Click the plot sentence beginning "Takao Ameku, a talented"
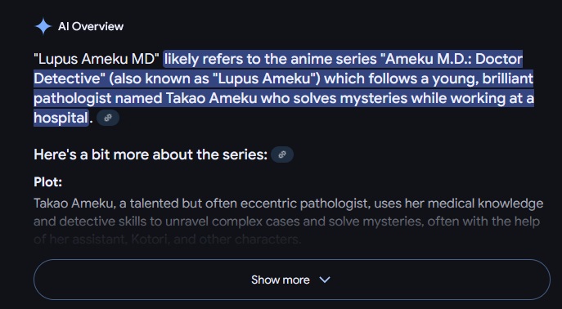 (289, 204)
